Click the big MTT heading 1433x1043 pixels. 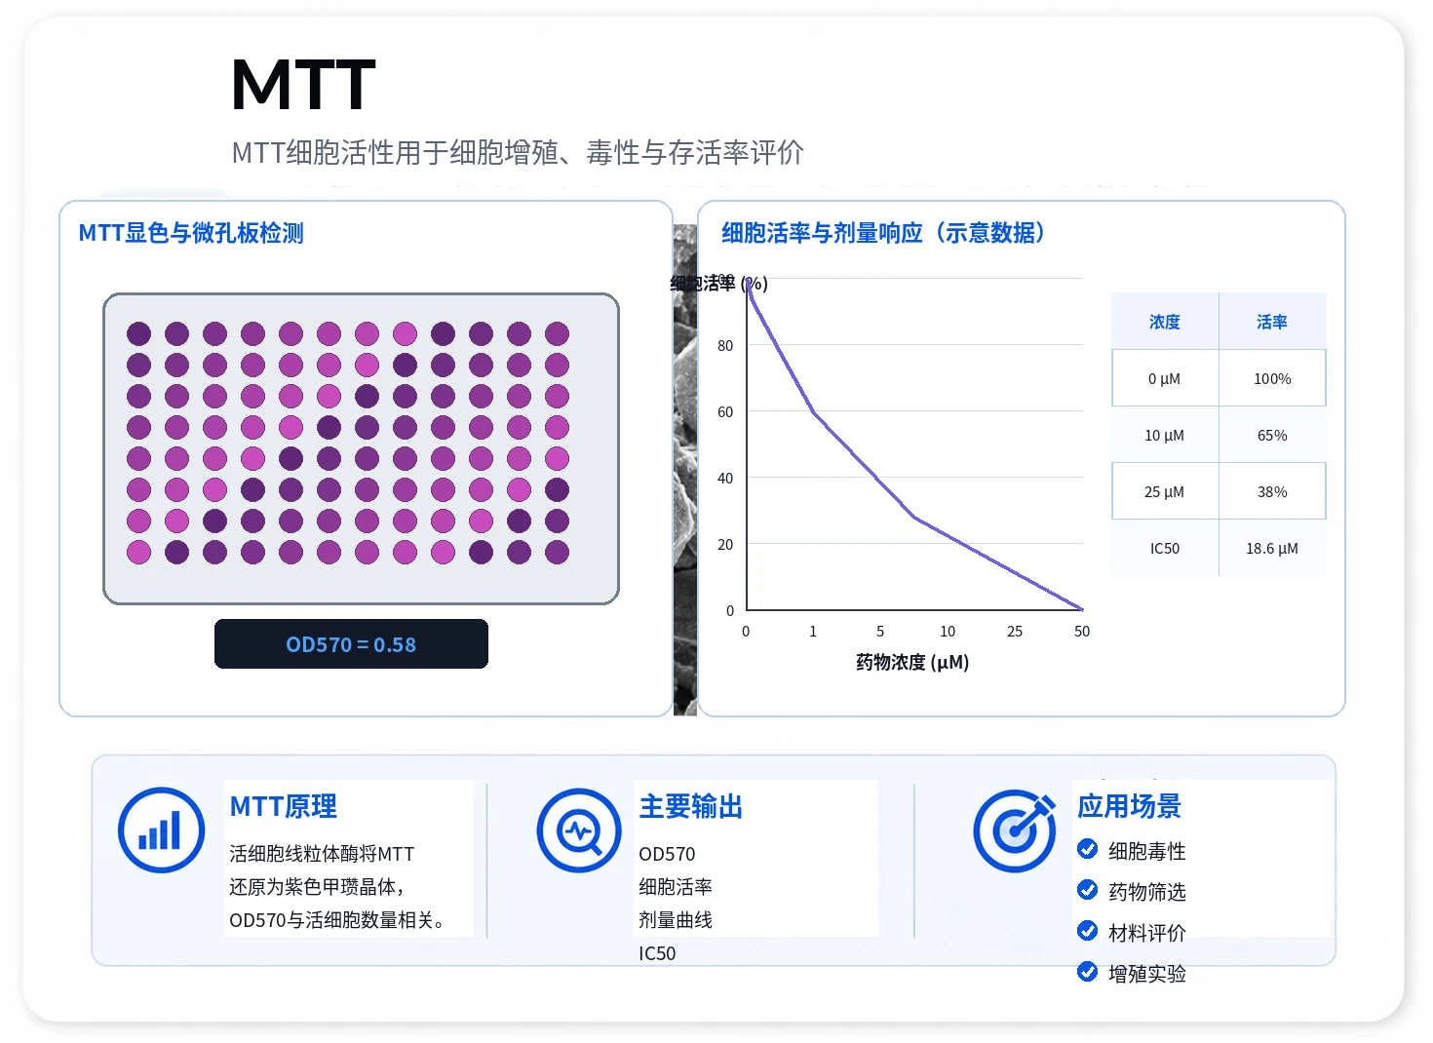pos(303,85)
